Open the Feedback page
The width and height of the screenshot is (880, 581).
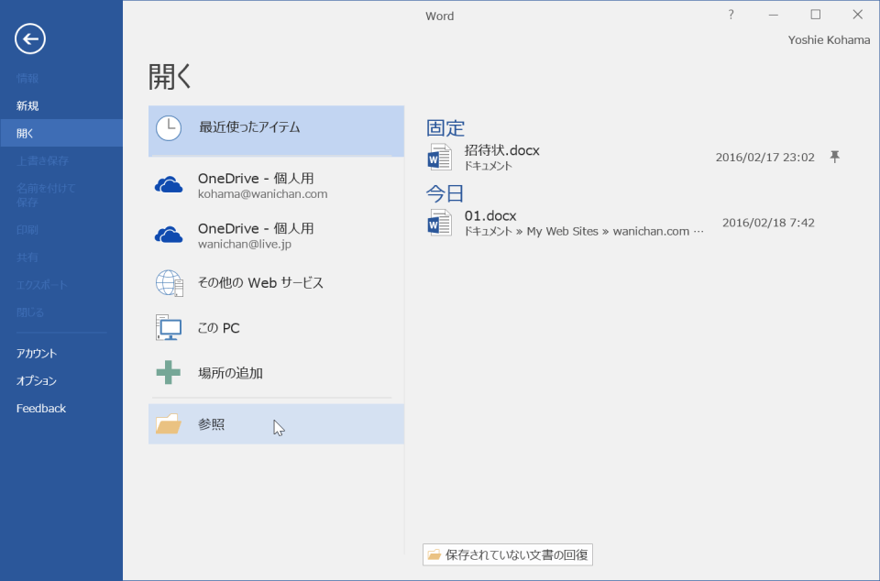pos(41,409)
